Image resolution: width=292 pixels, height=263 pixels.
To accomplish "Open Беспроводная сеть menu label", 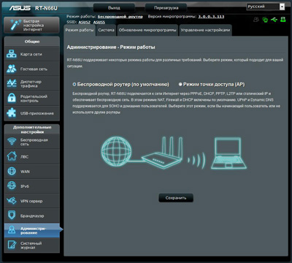I will point(34,142).
